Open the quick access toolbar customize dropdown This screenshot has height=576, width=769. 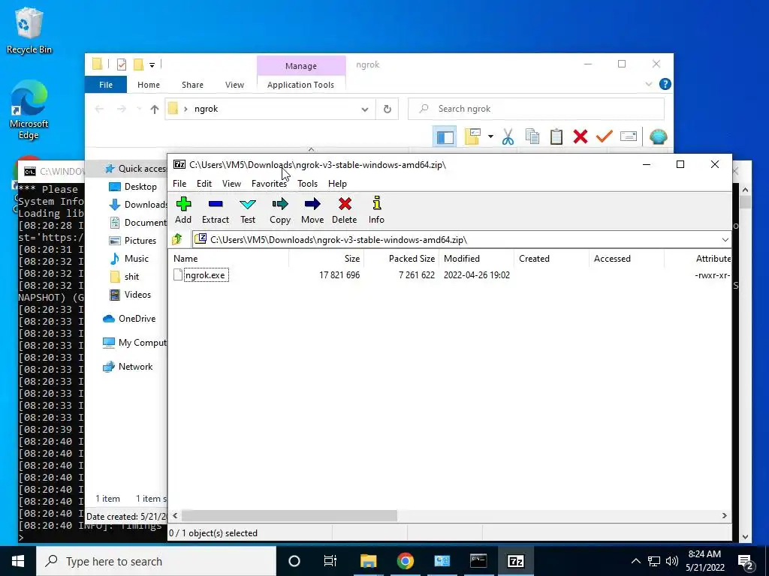[152, 64]
